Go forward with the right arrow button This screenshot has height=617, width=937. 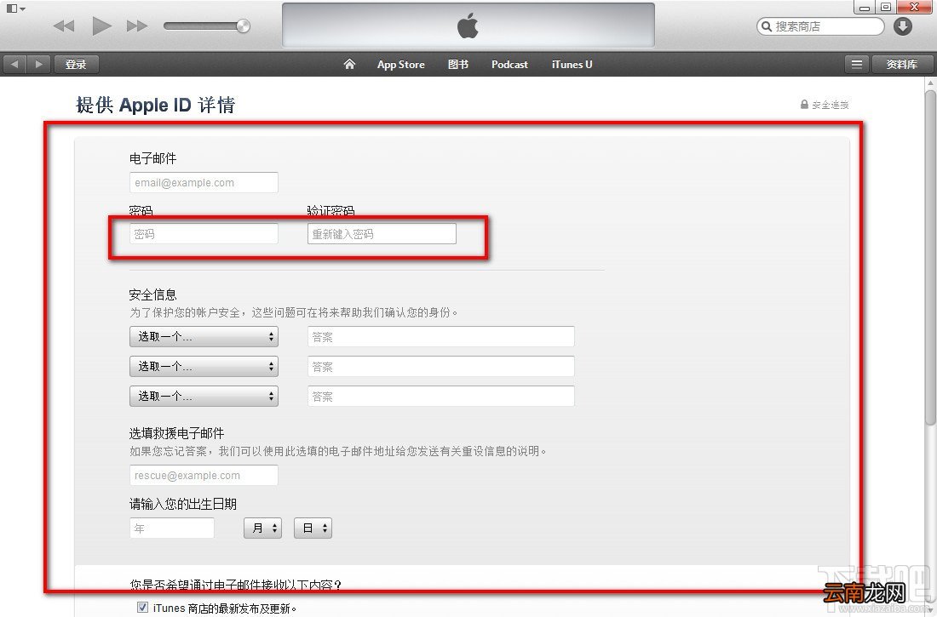[39, 64]
